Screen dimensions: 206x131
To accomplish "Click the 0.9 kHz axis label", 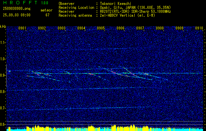I will tap(3, 75).
